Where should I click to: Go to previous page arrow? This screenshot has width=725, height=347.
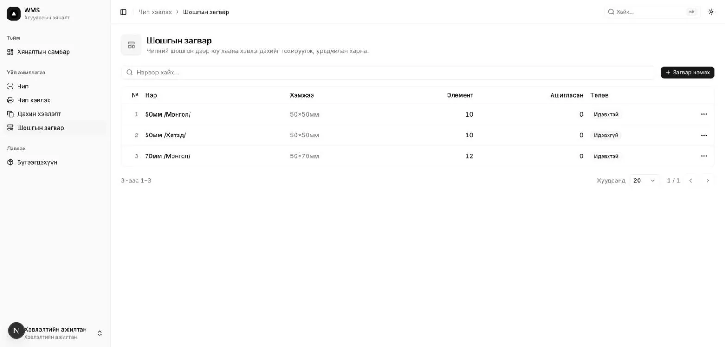point(691,180)
